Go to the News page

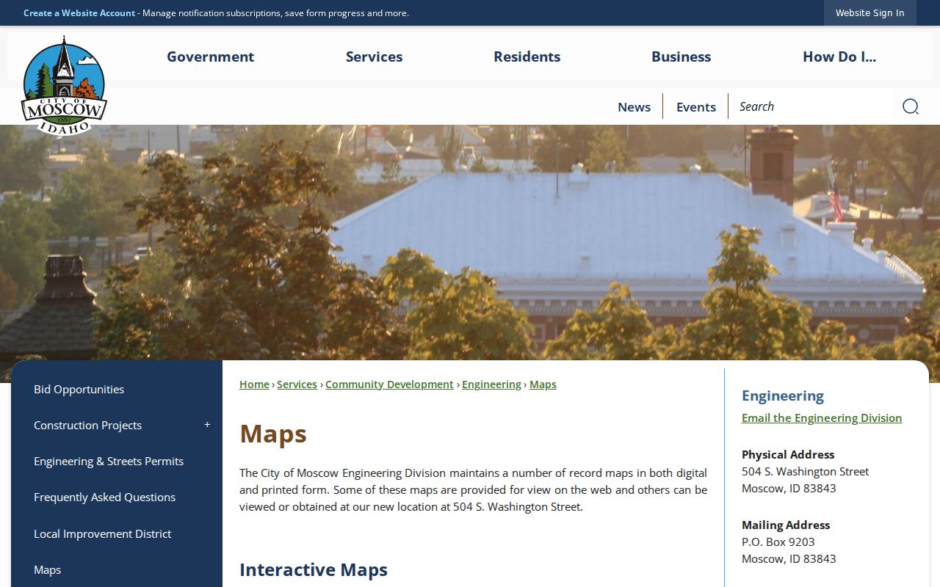634,106
